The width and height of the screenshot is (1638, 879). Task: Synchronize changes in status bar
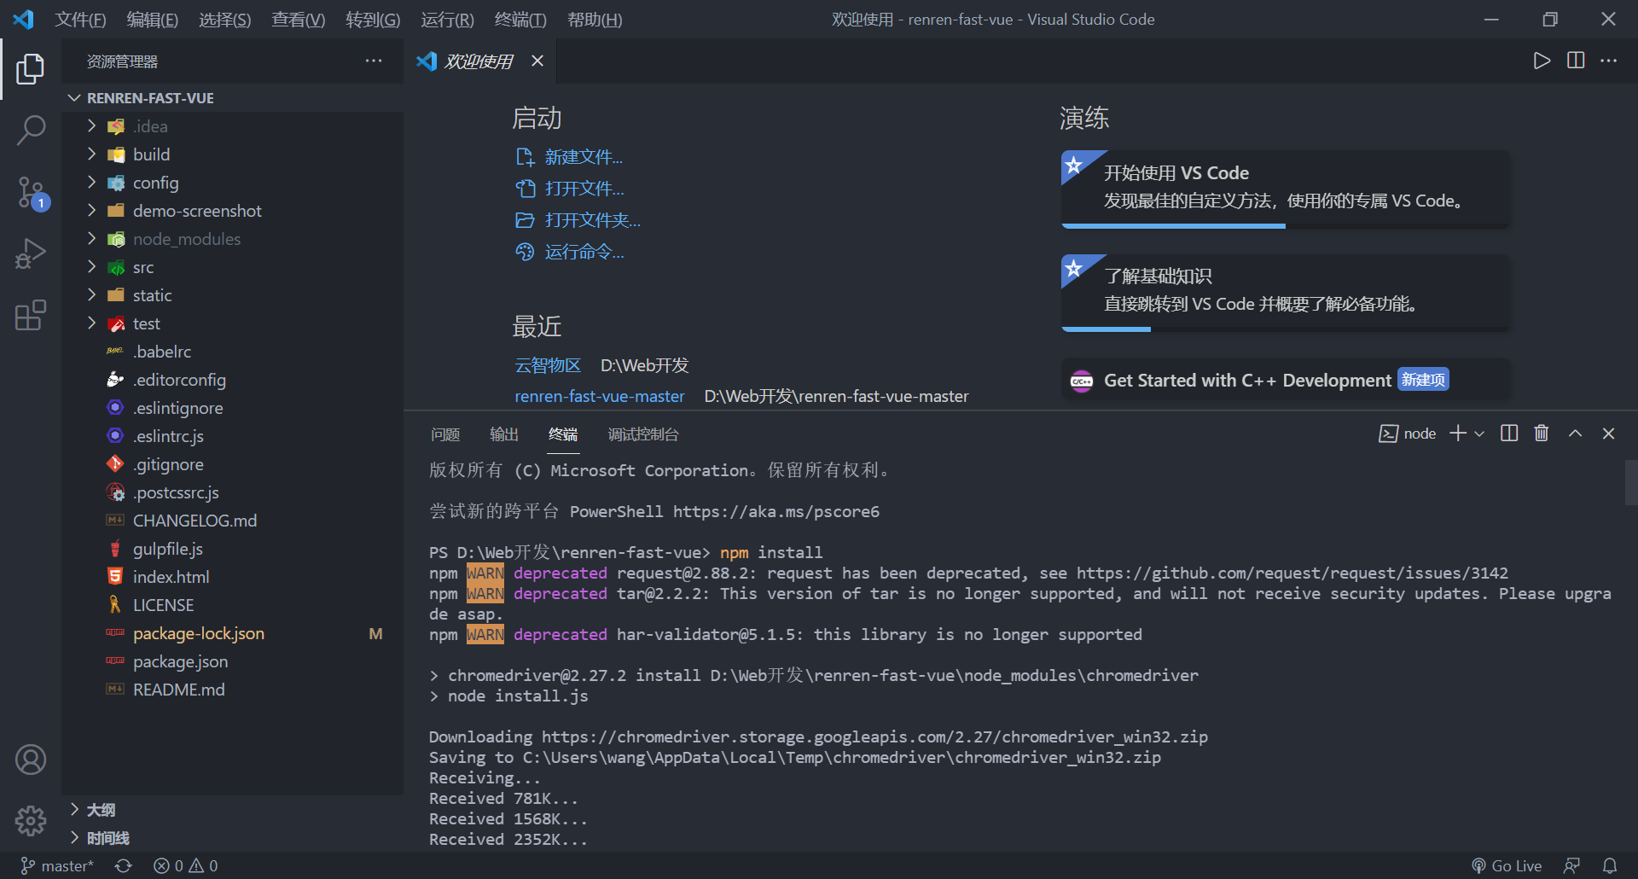(x=124, y=865)
